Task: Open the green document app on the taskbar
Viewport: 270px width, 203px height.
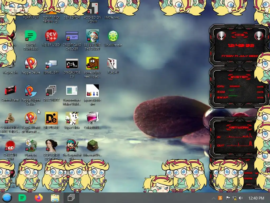Action: point(22,198)
